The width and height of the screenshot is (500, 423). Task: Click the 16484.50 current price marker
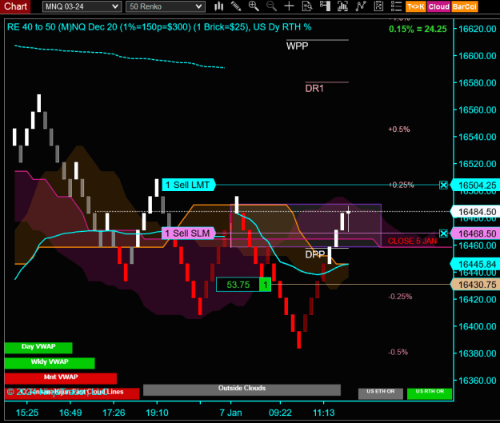pyautogui.click(x=475, y=212)
